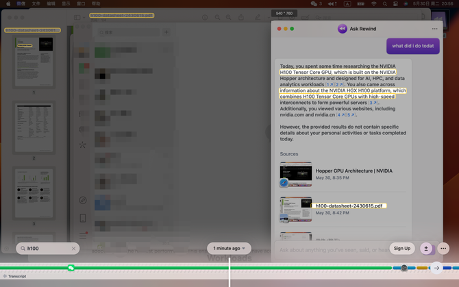Click the purple plus-minus Rewind button
459x287 pixels.
(x=426, y=249)
